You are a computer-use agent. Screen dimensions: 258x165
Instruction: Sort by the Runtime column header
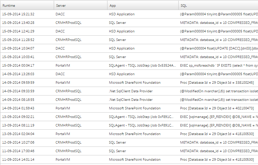27,5
